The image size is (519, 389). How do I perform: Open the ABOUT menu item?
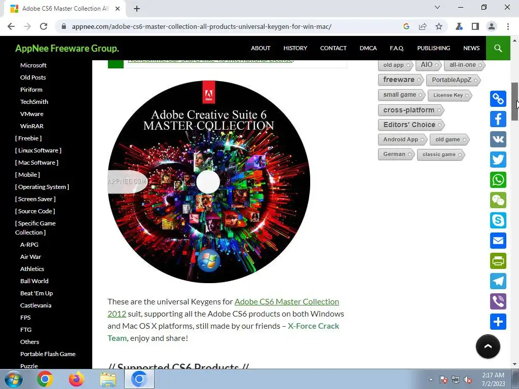tap(261, 48)
